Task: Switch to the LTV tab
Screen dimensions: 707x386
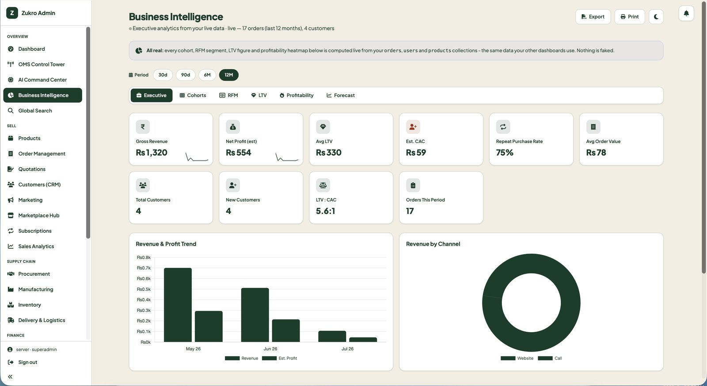Action: coord(259,95)
